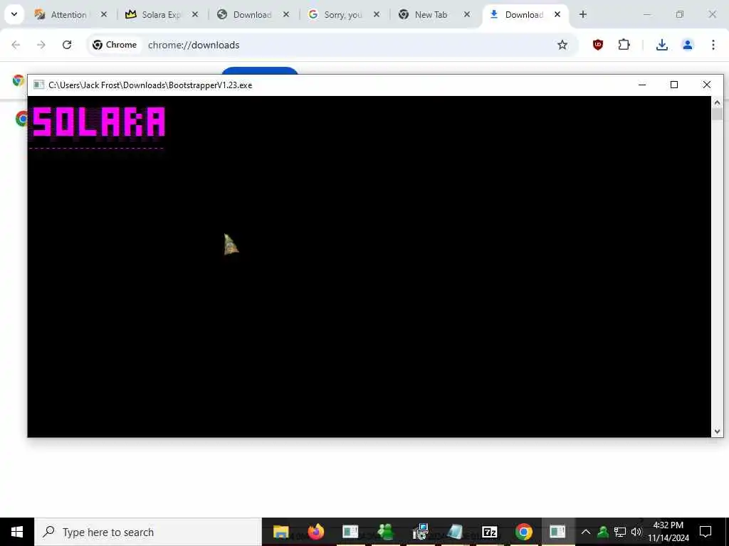Open the Windows notification center icon
This screenshot has width=729, height=546.
click(x=706, y=532)
